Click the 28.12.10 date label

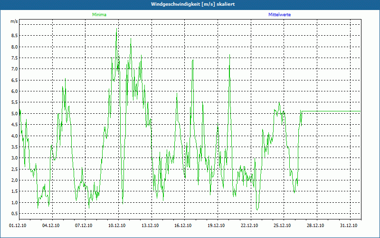click(315, 226)
